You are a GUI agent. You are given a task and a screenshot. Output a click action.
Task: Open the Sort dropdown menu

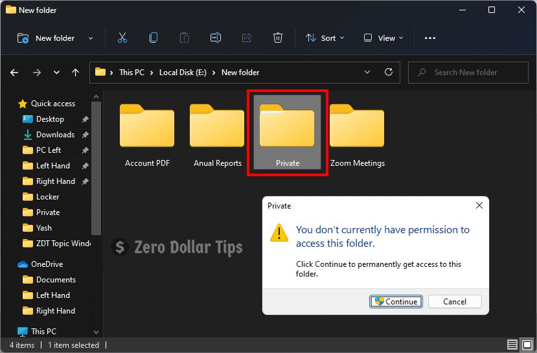point(325,38)
